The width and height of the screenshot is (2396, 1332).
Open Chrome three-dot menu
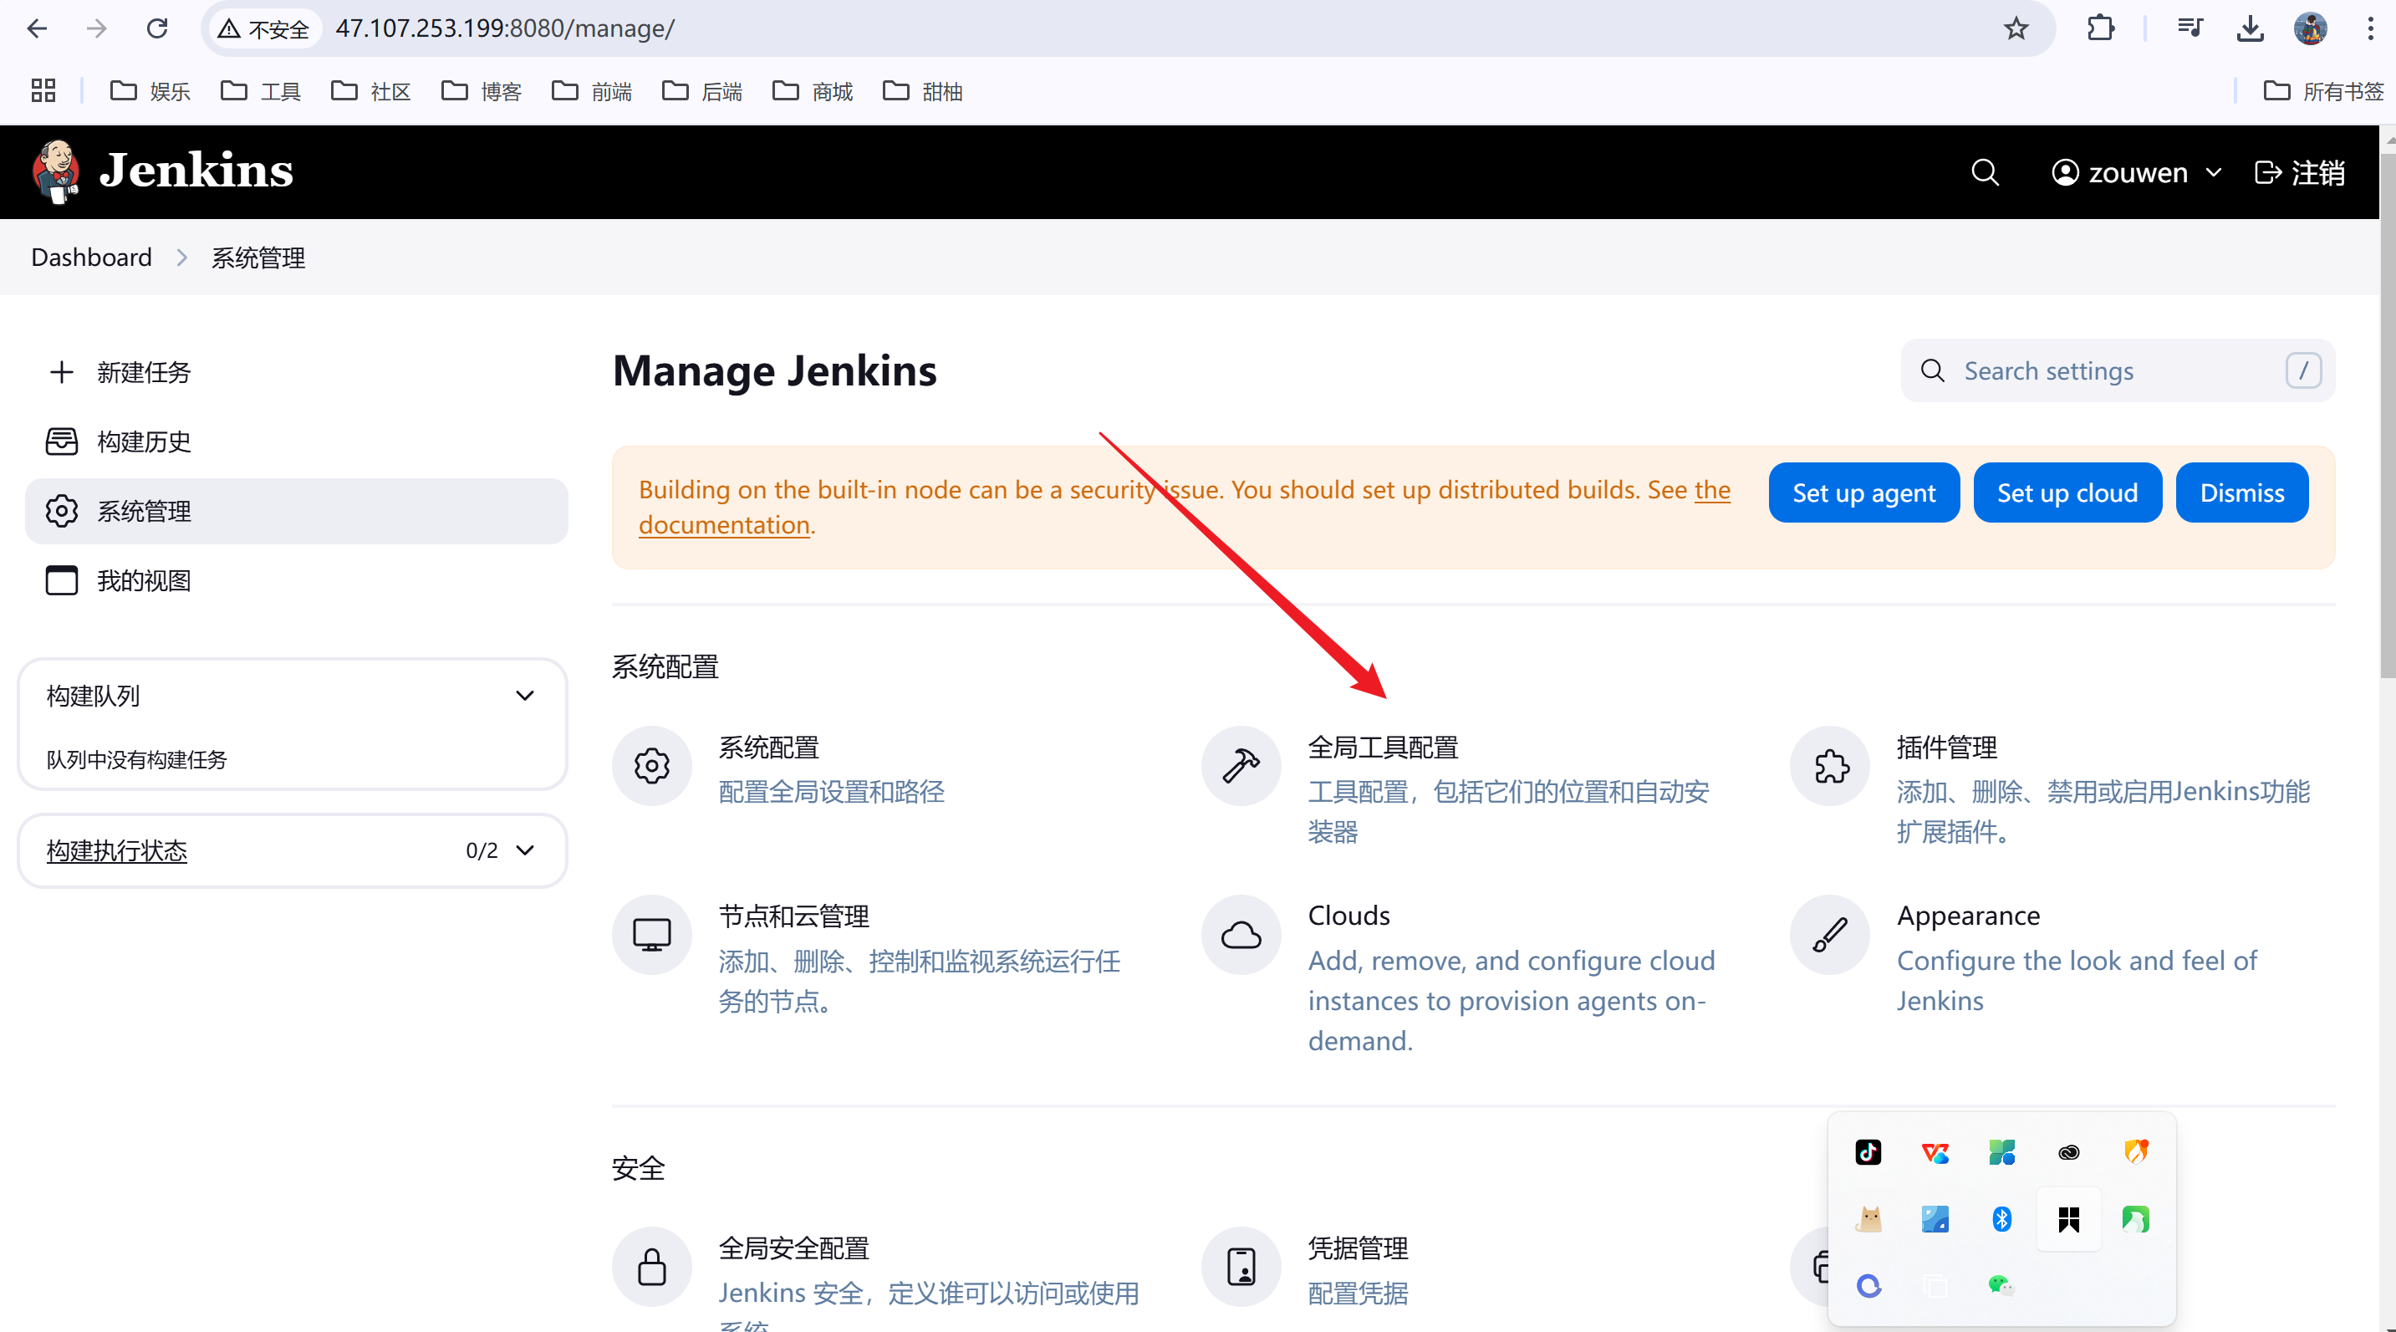(x=2370, y=28)
